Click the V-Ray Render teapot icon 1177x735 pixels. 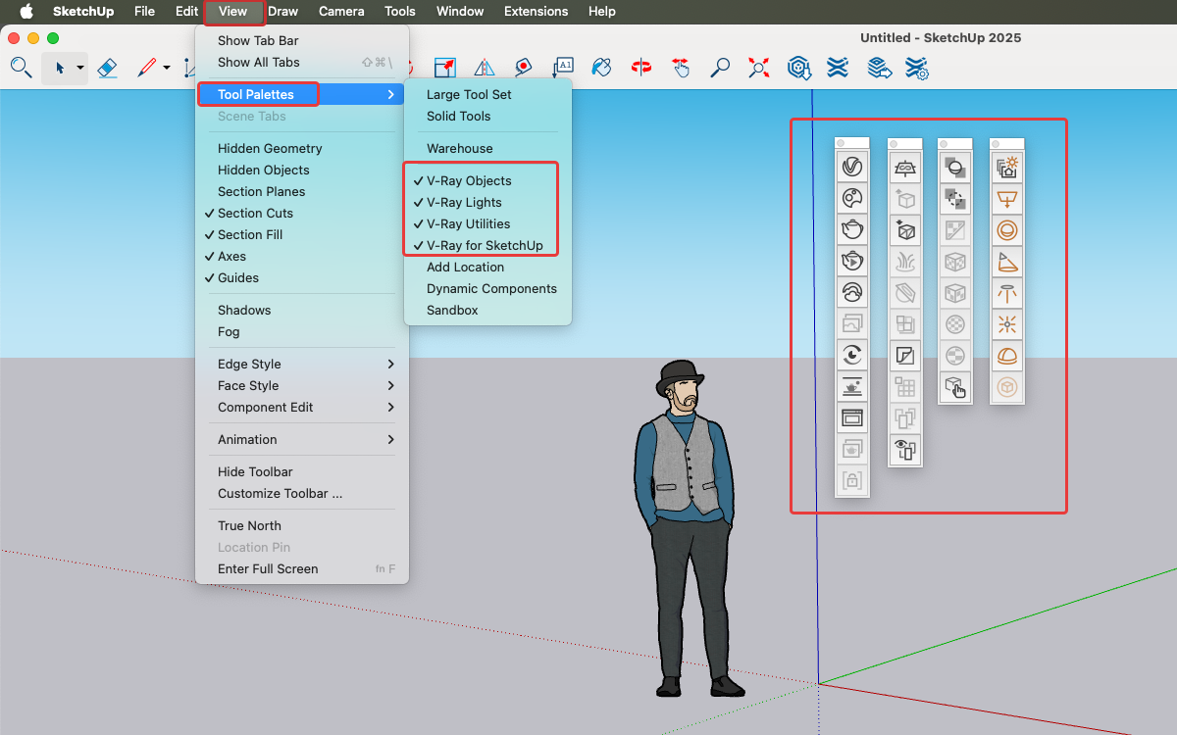point(852,229)
